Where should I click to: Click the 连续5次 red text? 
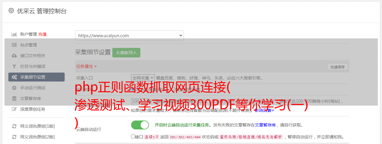click(152, 137)
